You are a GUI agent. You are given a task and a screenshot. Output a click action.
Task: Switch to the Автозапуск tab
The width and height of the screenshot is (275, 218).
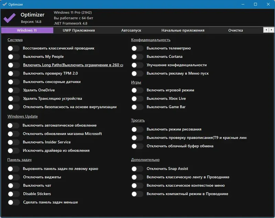click(131, 30)
